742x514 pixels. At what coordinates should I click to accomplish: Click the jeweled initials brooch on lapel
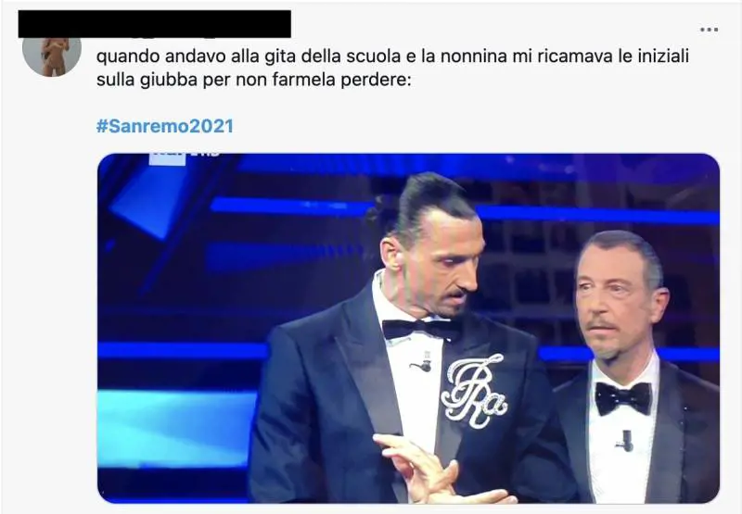click(x=474, y=391)
